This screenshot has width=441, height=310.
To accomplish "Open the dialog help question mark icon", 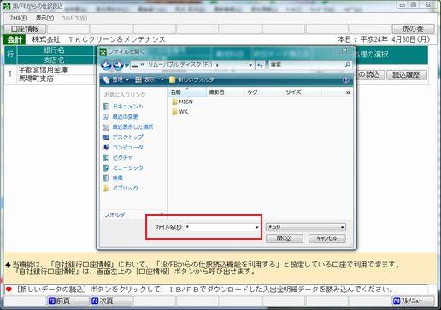I will 346,80.
